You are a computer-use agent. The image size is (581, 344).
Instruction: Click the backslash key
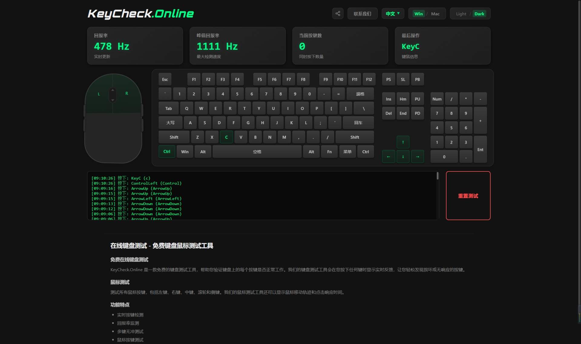[364, 108]
